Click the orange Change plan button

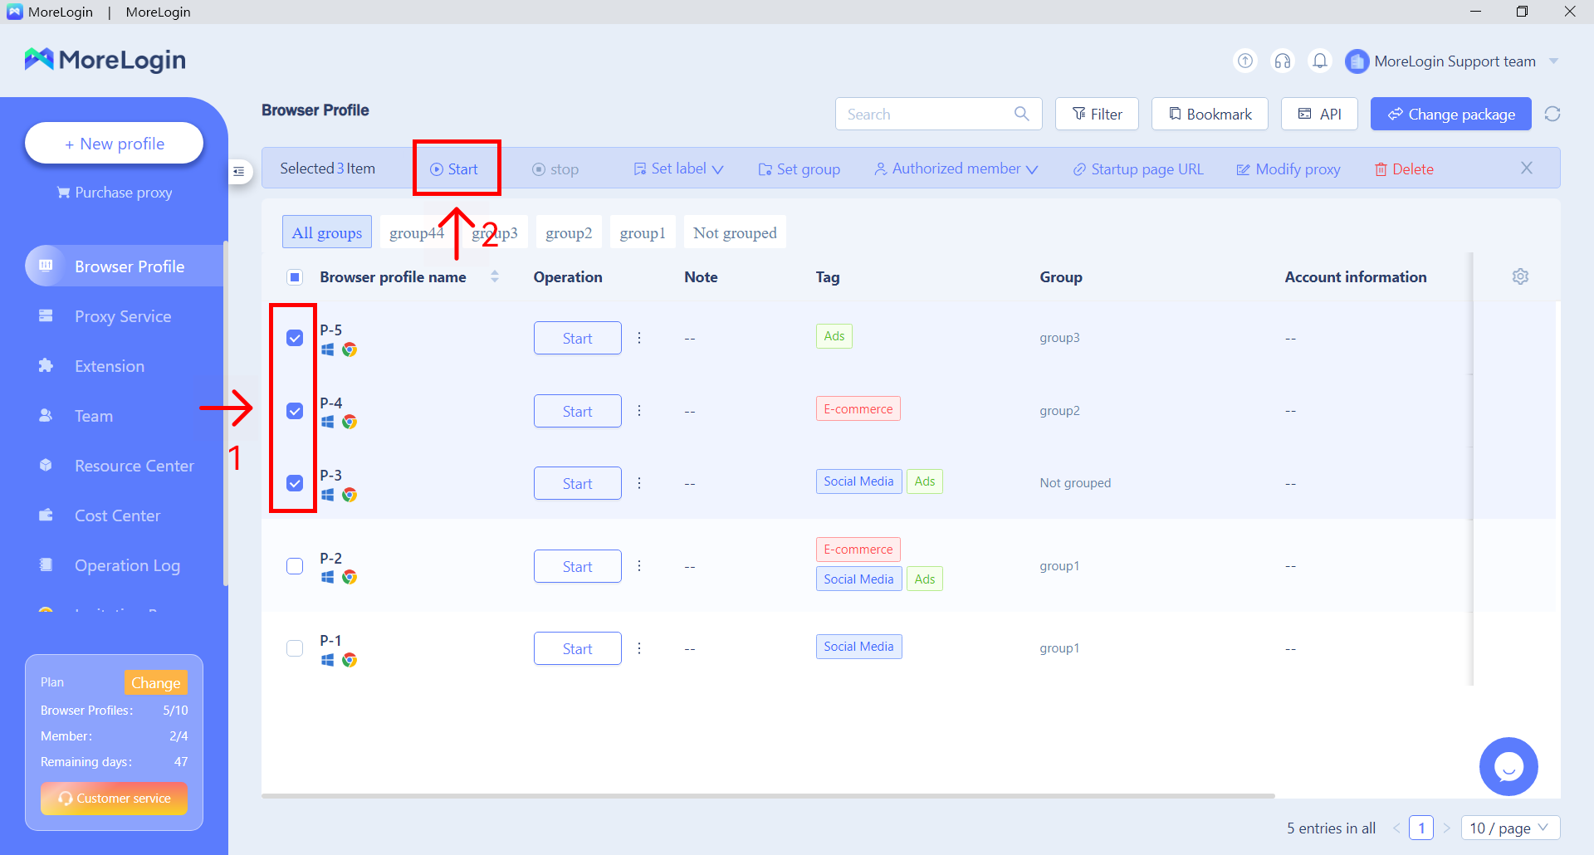click(155, 682)
